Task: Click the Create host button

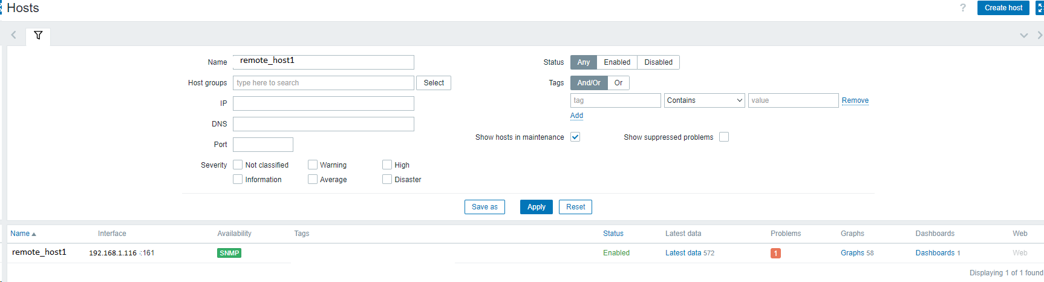Action: click(x=1003, y=8)
